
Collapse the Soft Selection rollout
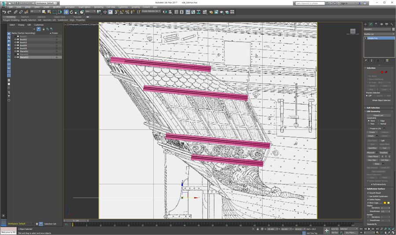click(373, 107)
